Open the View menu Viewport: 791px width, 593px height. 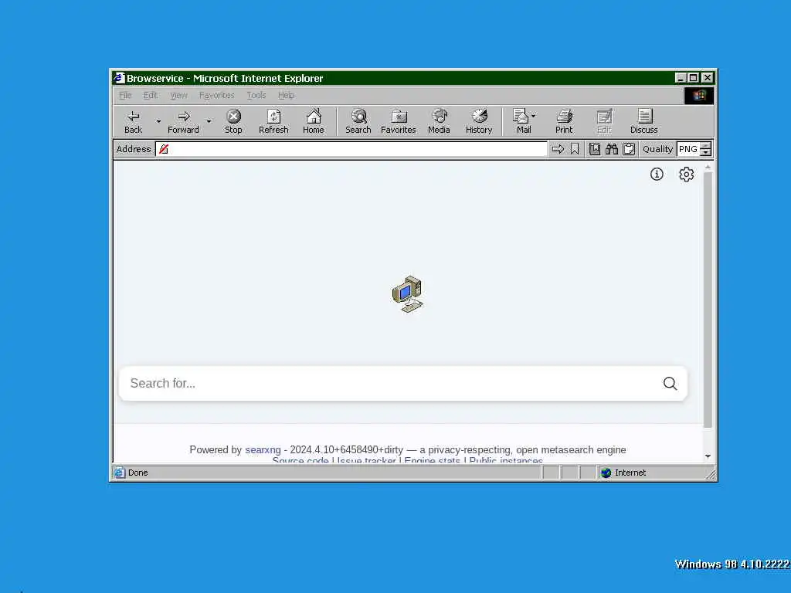point(178,95)
